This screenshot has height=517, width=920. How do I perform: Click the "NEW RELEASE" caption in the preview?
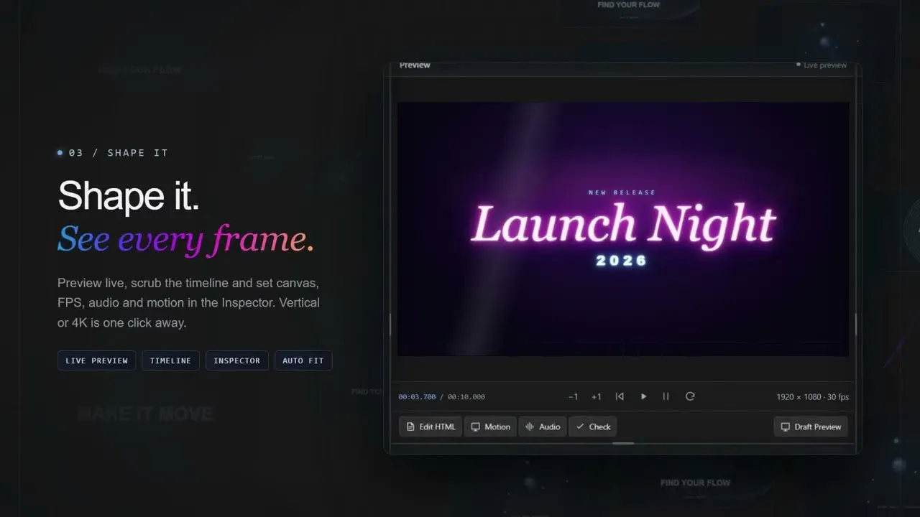pos(622,192)
